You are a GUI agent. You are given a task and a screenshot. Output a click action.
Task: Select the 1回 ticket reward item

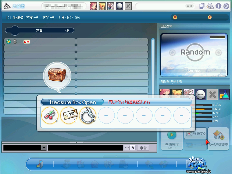click(x=69, y=115)
